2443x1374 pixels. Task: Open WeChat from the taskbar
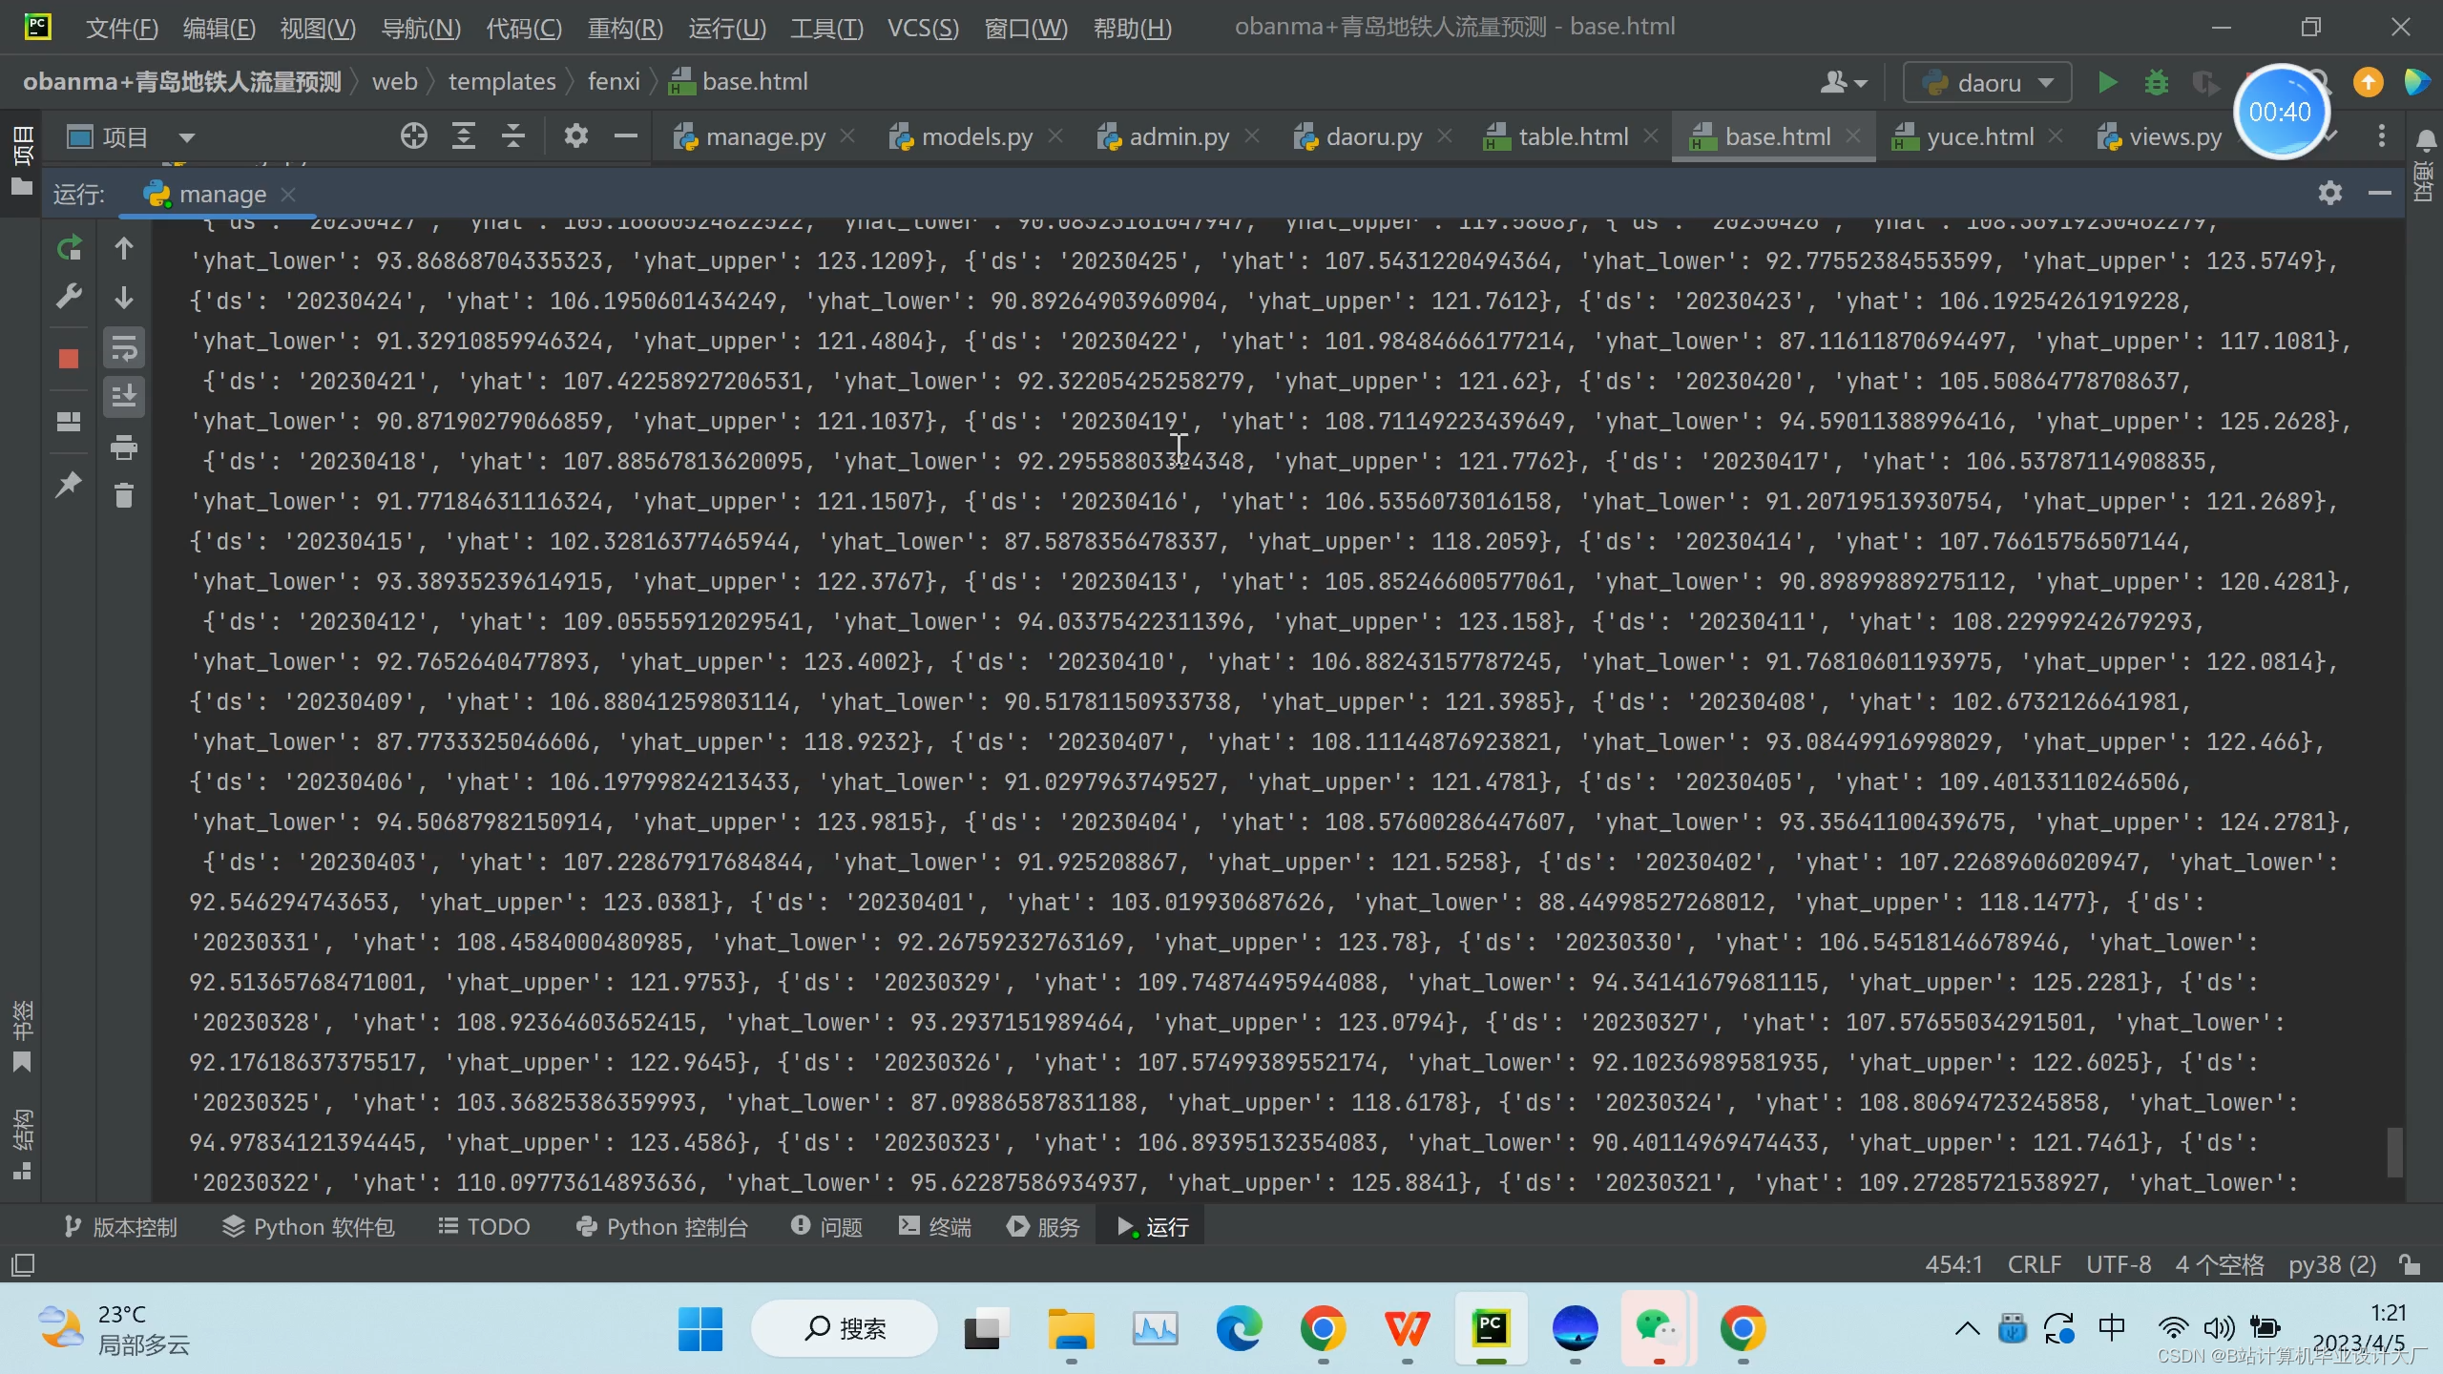[1659, 1328]
